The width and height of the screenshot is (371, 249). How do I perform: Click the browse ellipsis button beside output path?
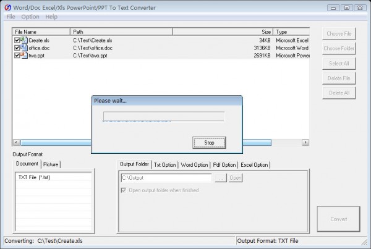coord(221,178)
